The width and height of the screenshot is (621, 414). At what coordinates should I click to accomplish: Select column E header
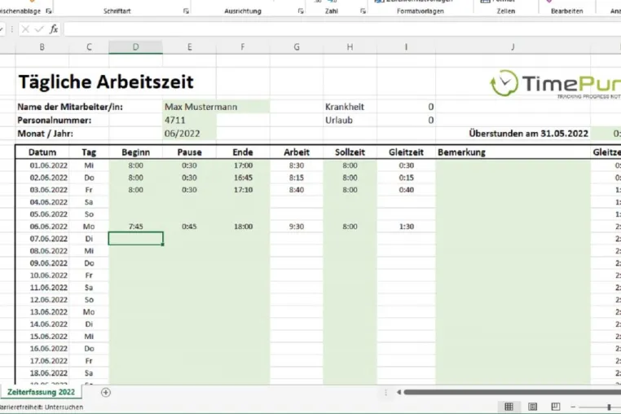coord(189,46)
